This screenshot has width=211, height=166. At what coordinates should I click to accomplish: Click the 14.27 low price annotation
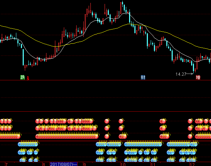click(x=181, y=74)
